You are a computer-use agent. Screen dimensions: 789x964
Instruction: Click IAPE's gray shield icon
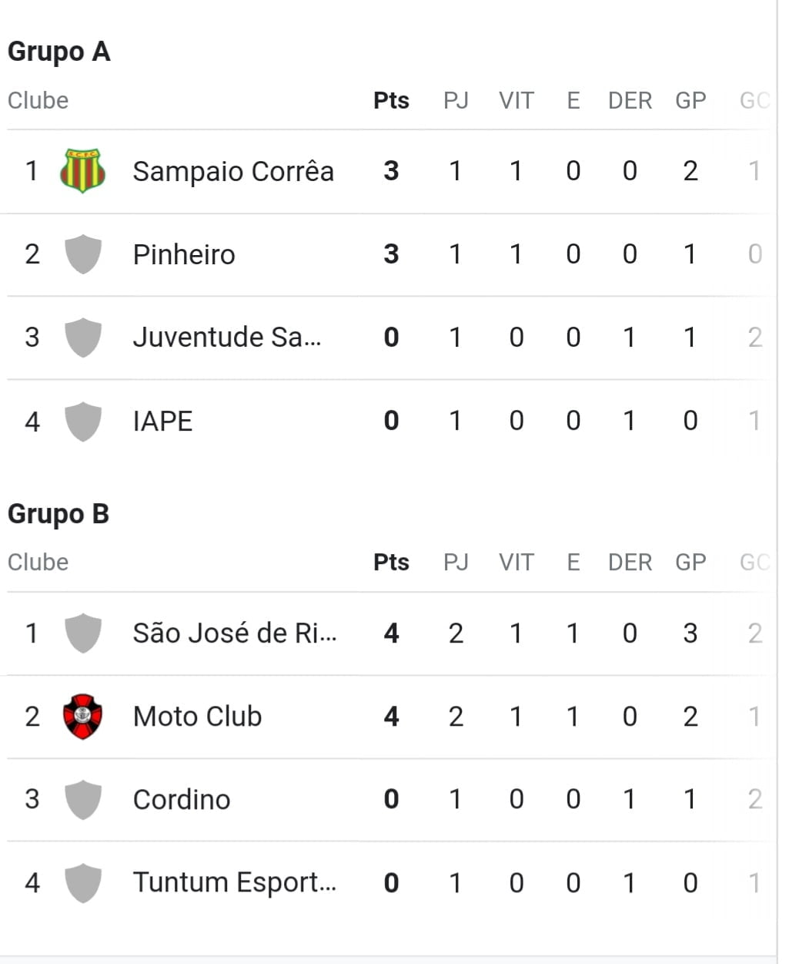pyautogui.click(x=82, y=422)
